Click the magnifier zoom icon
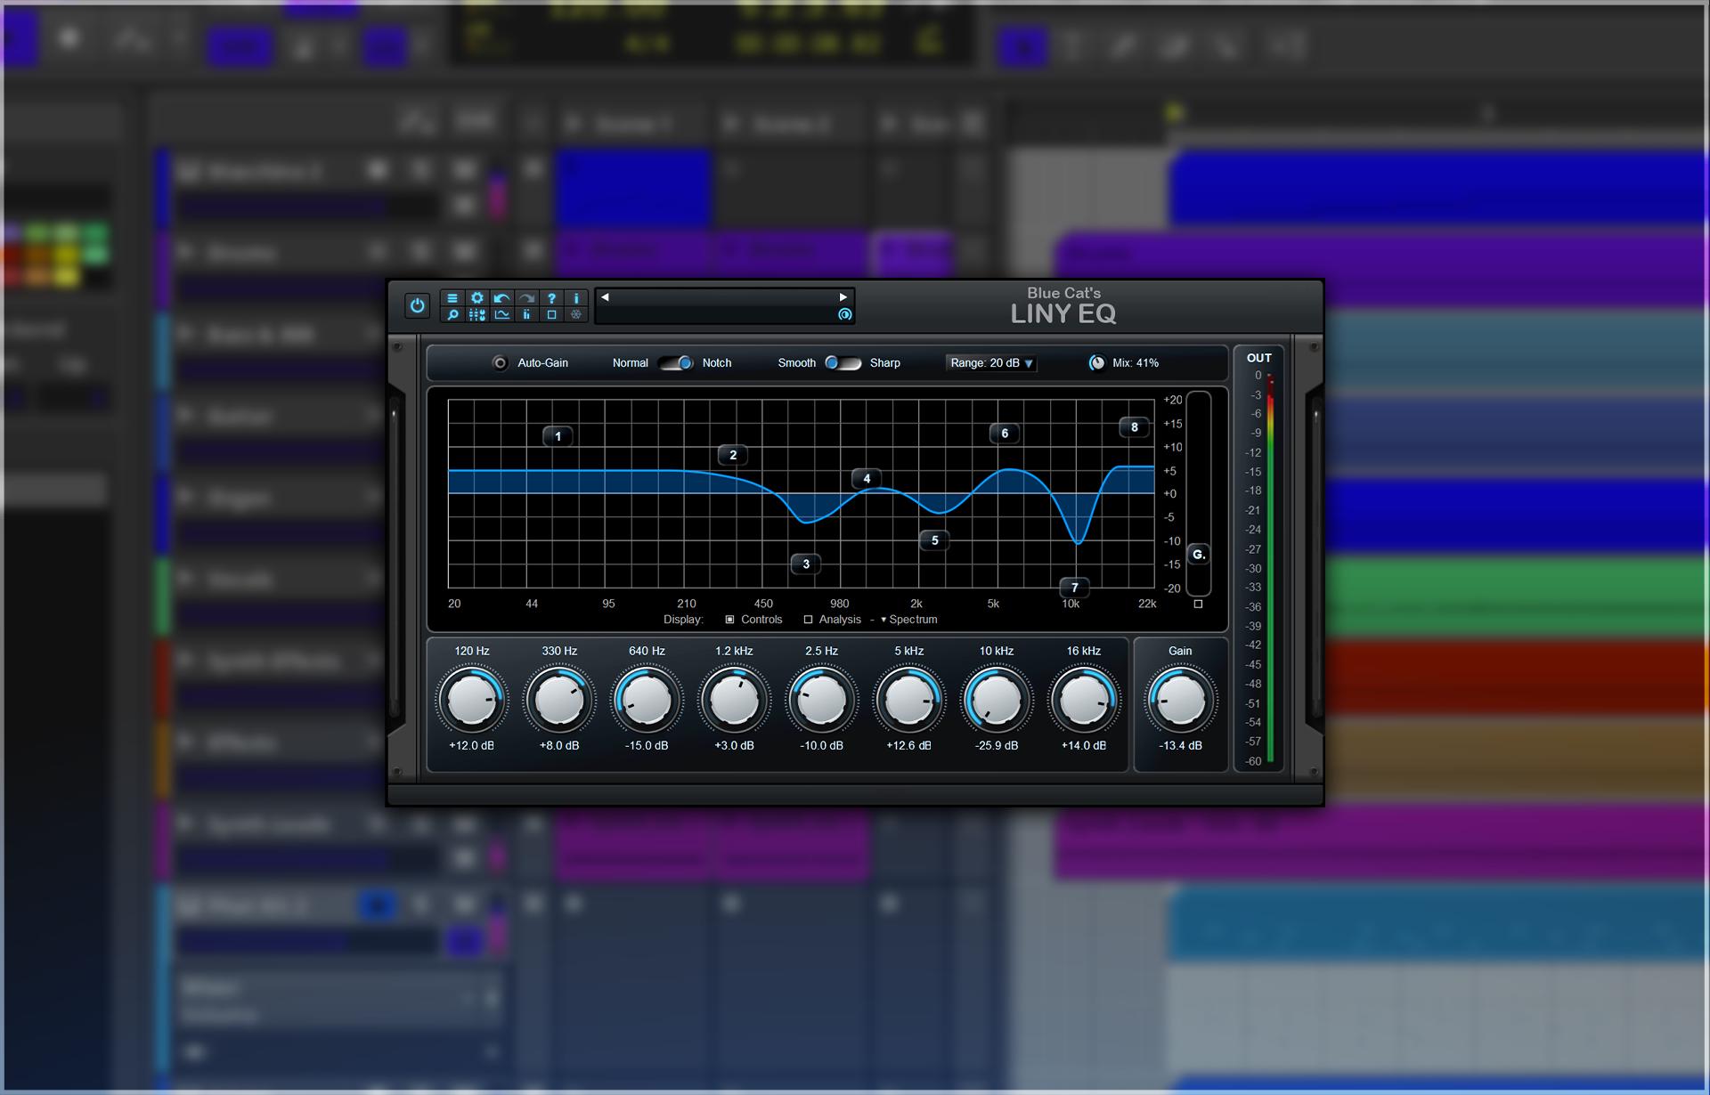The width and height of the screenshot is (1710, 1095). 452,314
